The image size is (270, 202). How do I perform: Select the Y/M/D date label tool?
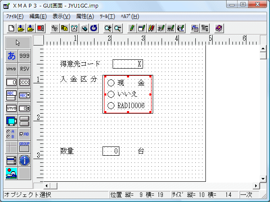click(11, 69)
